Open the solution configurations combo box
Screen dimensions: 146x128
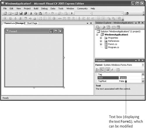tap(83, 13)
